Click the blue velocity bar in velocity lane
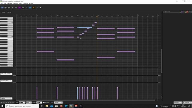This screenshot has height=108, width=192. [x=77, y=93]
